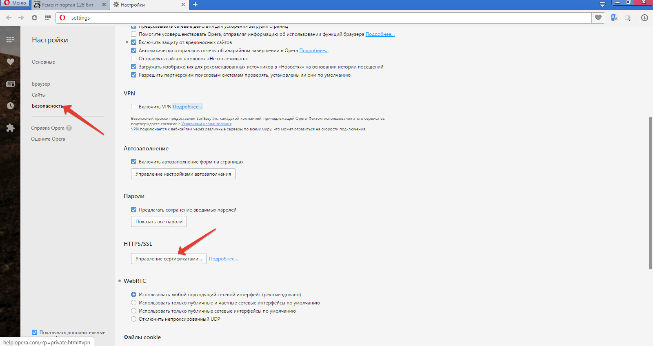Viewport: 653px width, 346px height.
Task: Toggle Помогите усовершенствовать Opera checkbox
Action: [x=133, y=34]
